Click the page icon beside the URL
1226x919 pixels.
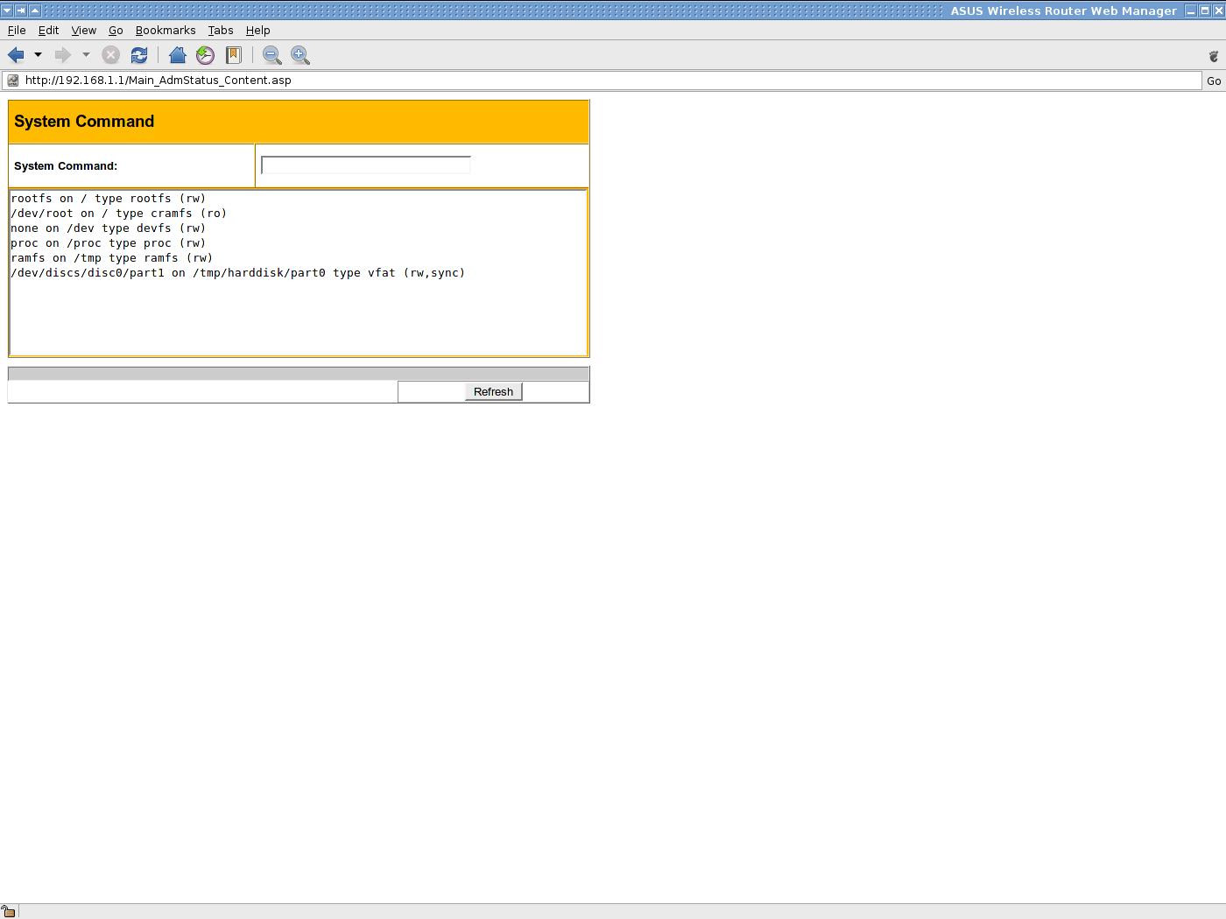[x=13, y=81]
